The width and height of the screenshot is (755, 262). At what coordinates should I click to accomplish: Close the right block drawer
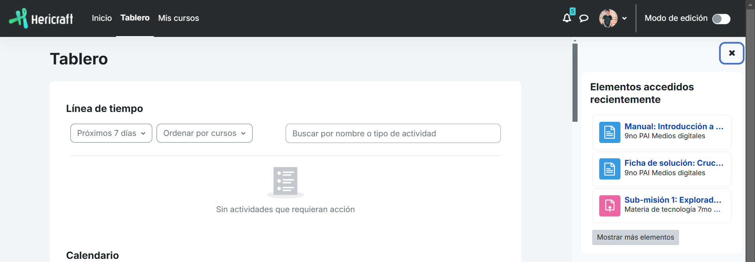tap(731, 53)
